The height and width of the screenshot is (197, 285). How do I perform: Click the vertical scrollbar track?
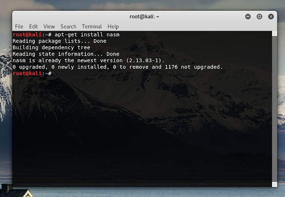[274, 109]
